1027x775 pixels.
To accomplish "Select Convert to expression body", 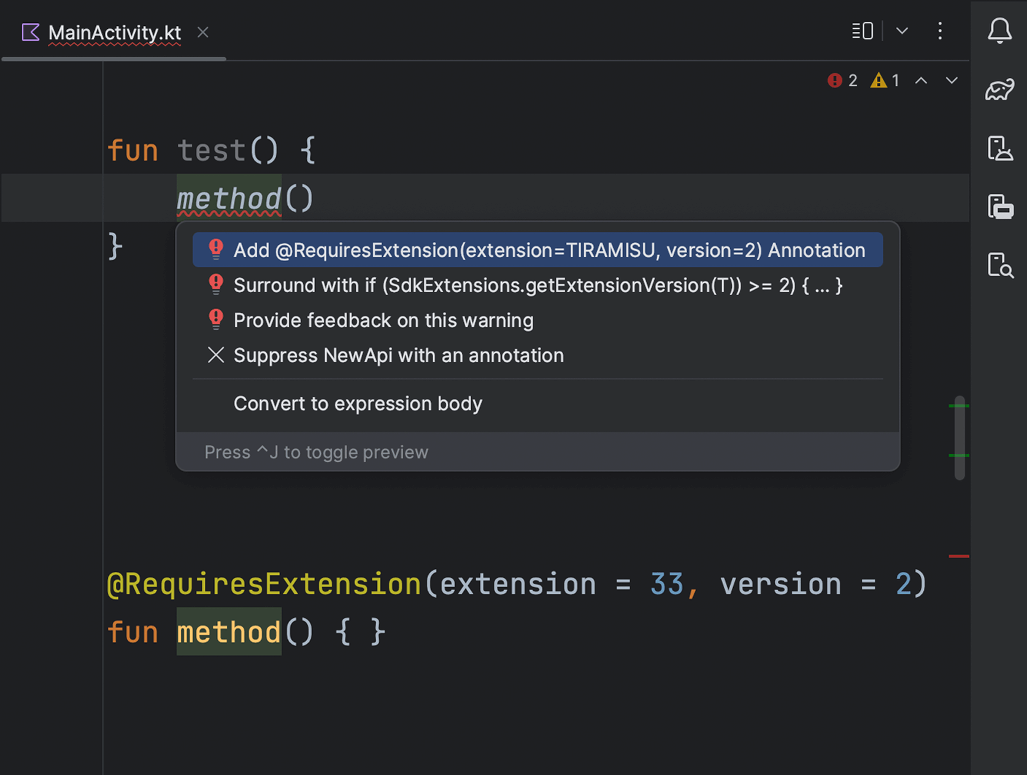I will pos(357,404).
